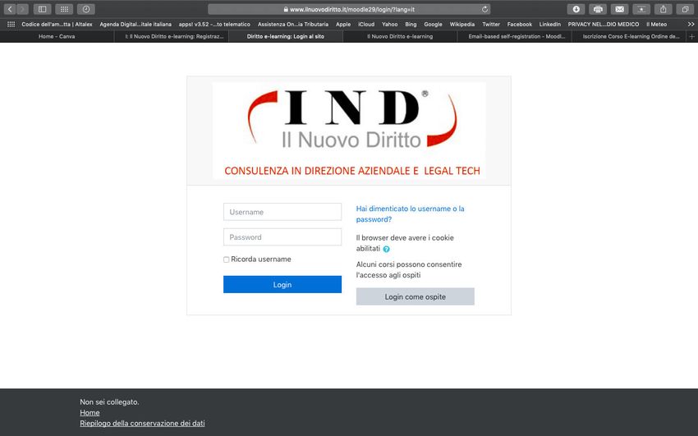The width and height of the screenshot is (698, 436).
Task: Open the Twitter bookmark
Action: pos(491,25)
